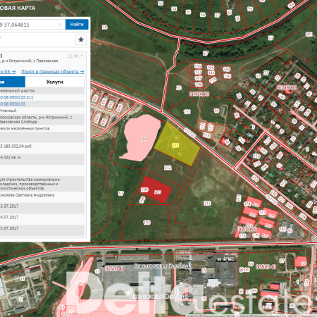The width and height of the screenshot is (317, 317).
Task: Add object to favorites via small gray star
Action: pos(76,56)
